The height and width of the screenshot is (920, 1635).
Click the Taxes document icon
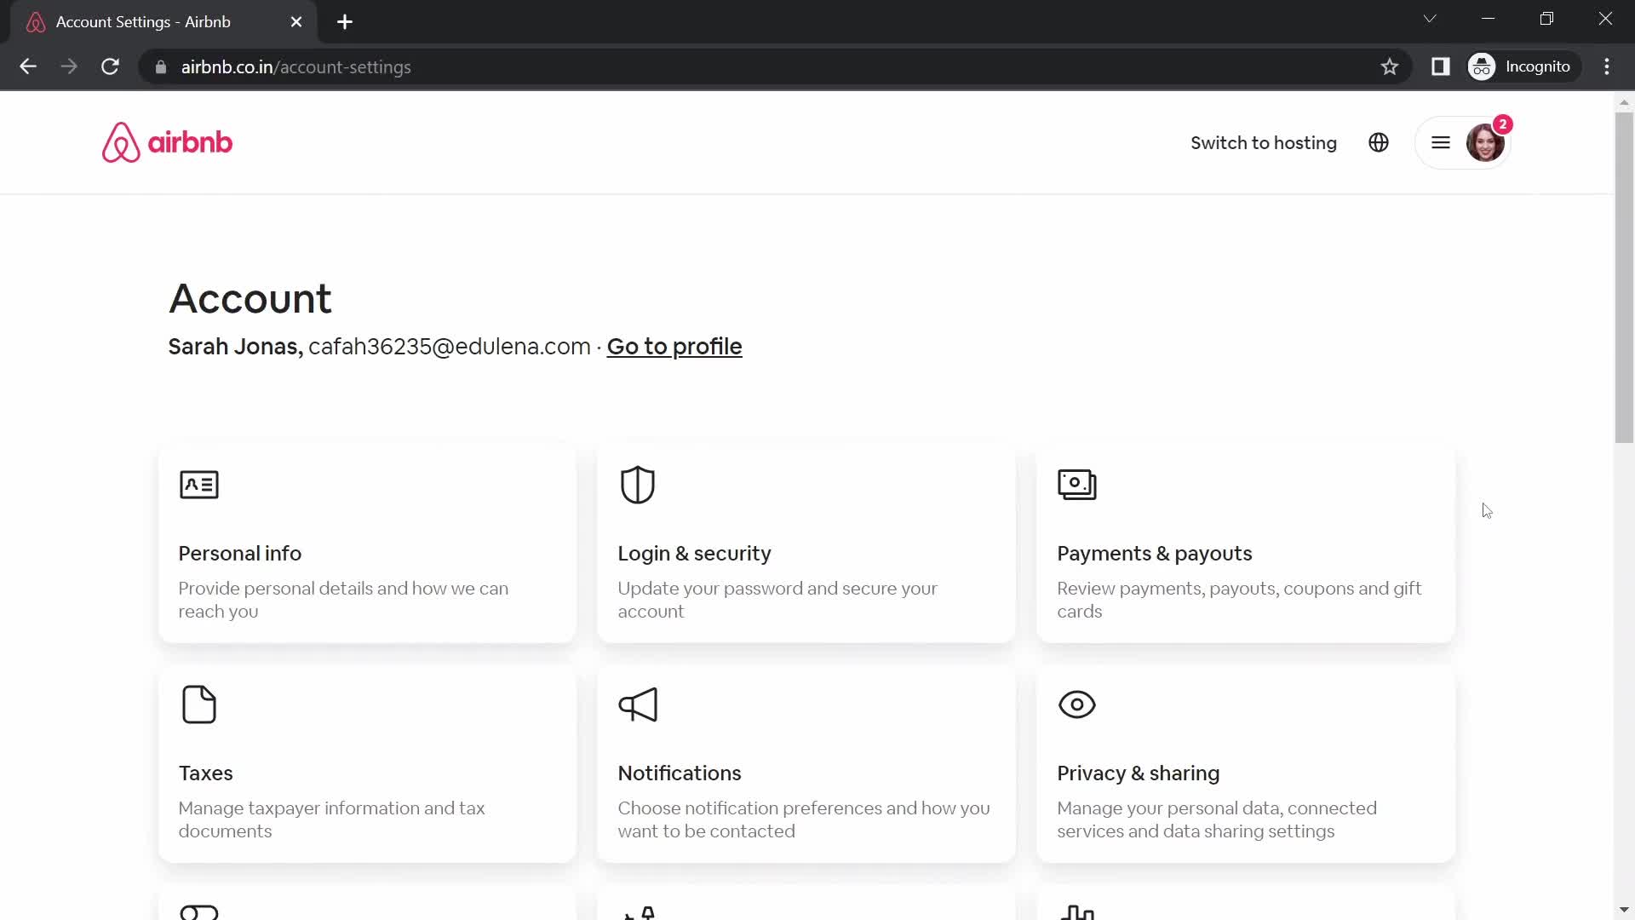pyautogui.click(x=199, y=704)
